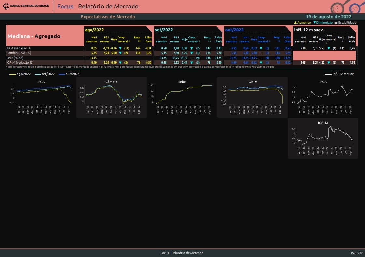
Task: Select the out/2022 column tab
Action: [x=234, y=30]
